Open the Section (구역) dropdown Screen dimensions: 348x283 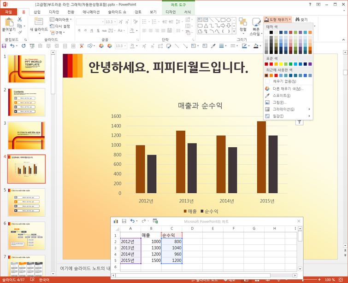click(57, 33)
